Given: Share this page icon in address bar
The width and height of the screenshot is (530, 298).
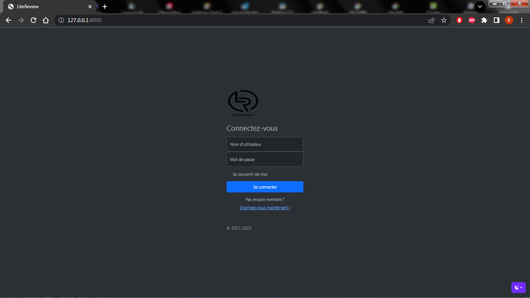Looking at the screenshot, I should pyautogui.click(x=431, y=20).
